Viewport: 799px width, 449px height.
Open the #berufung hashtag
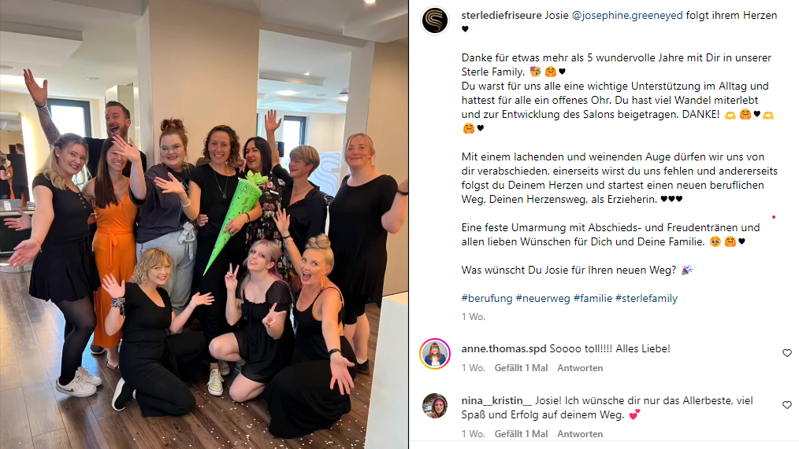point(487,299)
